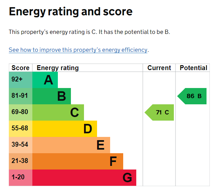Open the improve property's energy efficiency link
This screenshot has height=192, width=216.
[78, 50]
